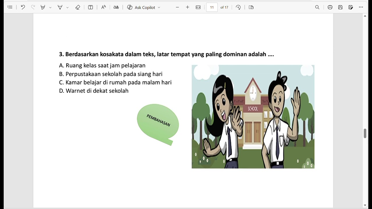Click the Rotate page icon
The image size is (372, 209).
[238, 7]
